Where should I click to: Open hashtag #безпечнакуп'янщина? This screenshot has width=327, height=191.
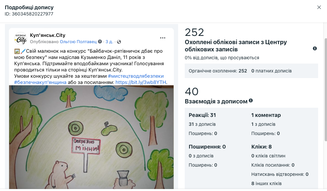(x=40, y=82)
